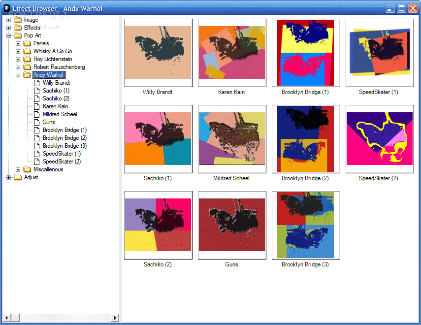Select the Brooklyn Bridge (3) thumbnail

(x=305, y=225)
